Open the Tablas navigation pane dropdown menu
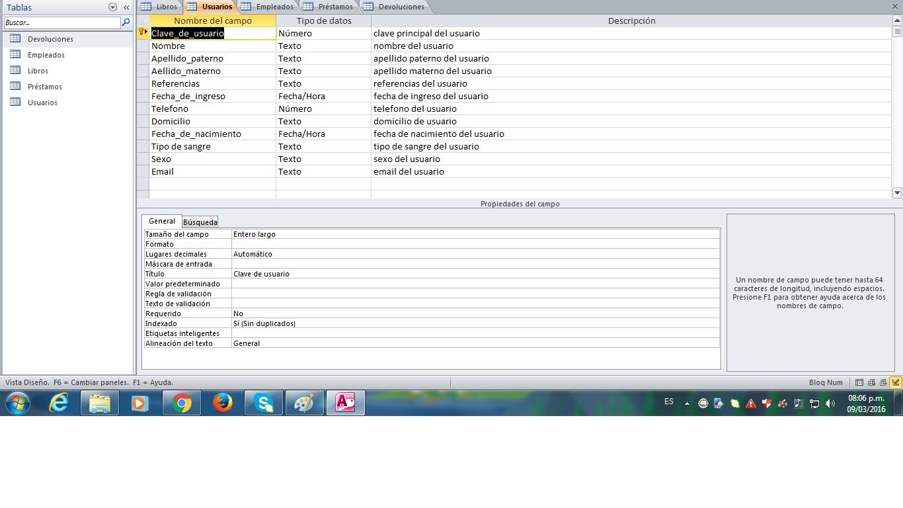Image resolution: width=903 pixels, height=508 pixels. pyautogui.click(x=112, y=7)
